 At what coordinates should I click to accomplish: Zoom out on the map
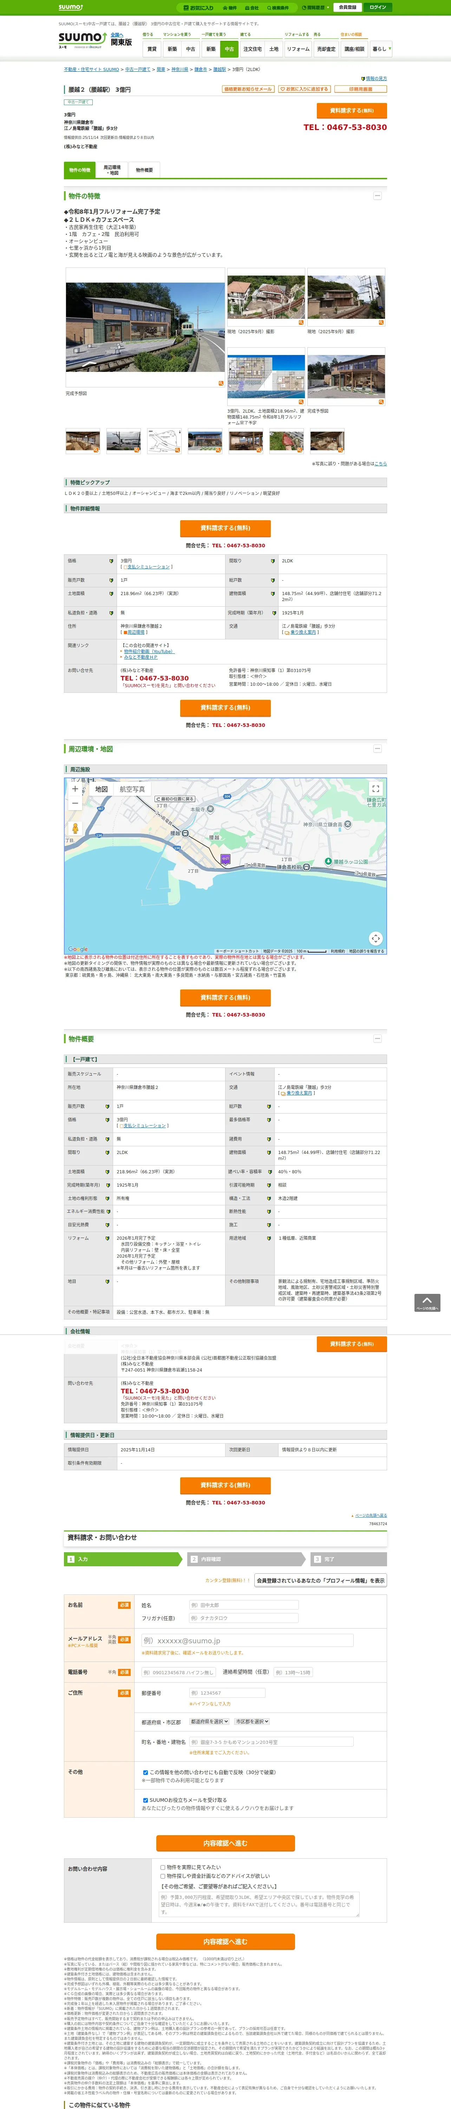coord(74,803)
